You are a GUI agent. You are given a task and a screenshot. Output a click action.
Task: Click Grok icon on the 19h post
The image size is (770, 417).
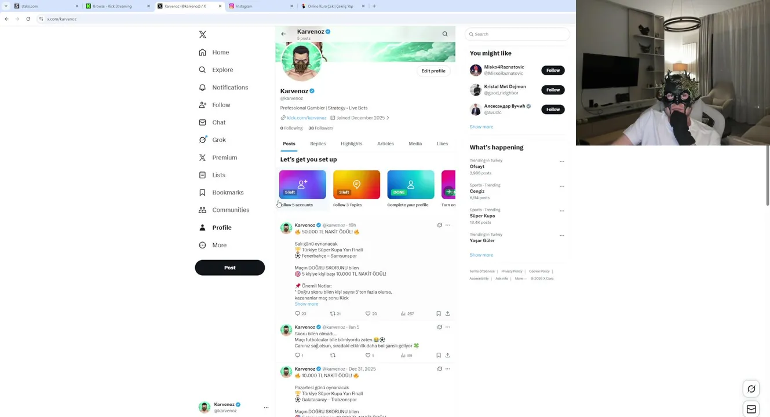pyautogui.click(x=439, y=225)
